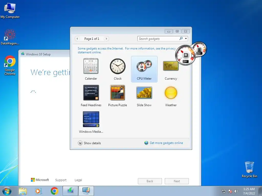The image size is (262, 196).
Task: Click the Page 1 of 1 label
Action: (x=92, y=39)
